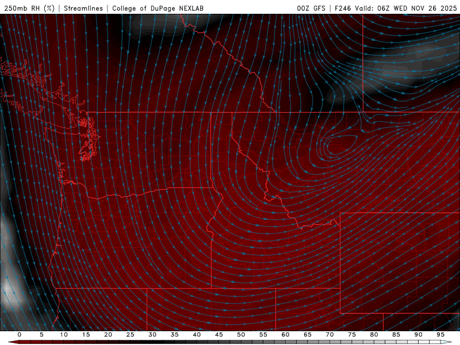Click the "F246" forecast hour text
Screen dimensions: 460x345
coord(343,8)
